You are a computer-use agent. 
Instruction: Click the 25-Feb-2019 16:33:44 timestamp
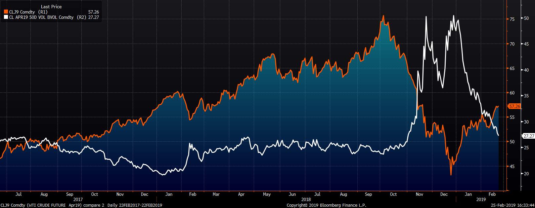(512, 205)
